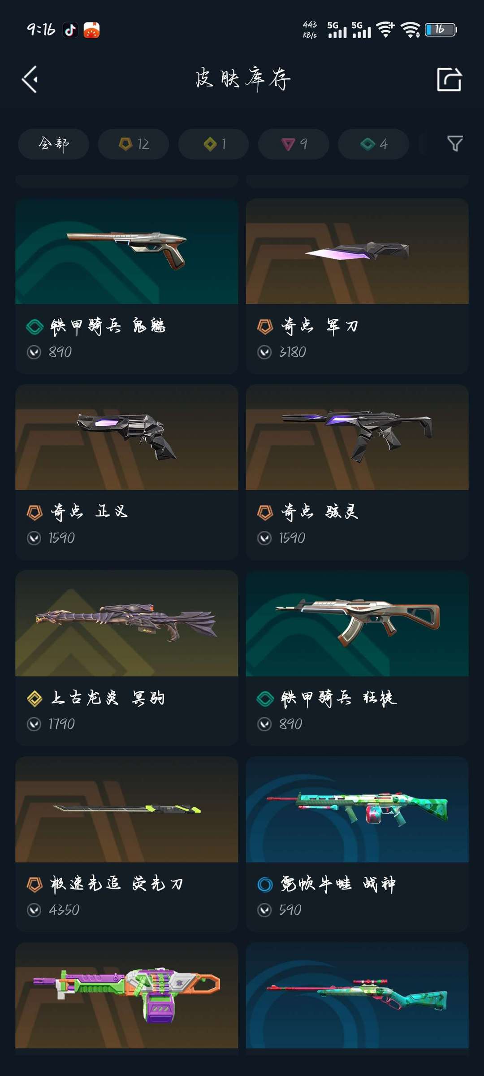
Task: Open the share export icon
Action: point(449,79)
